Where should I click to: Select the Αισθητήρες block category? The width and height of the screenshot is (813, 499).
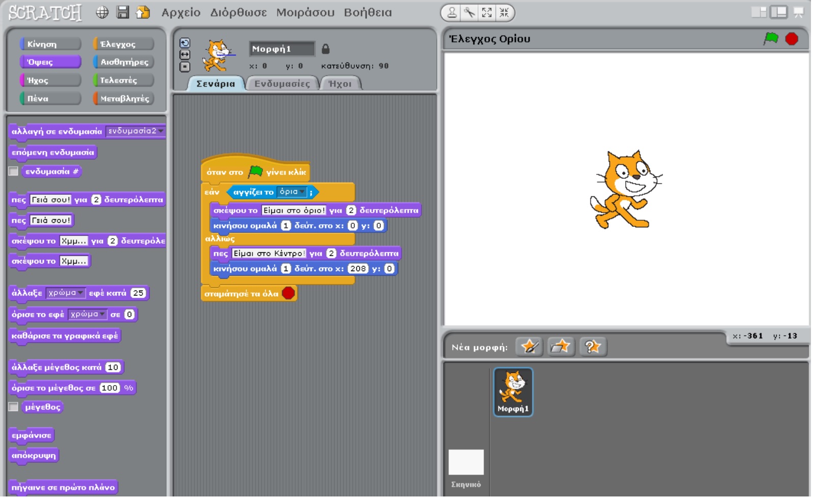[124, 62]
